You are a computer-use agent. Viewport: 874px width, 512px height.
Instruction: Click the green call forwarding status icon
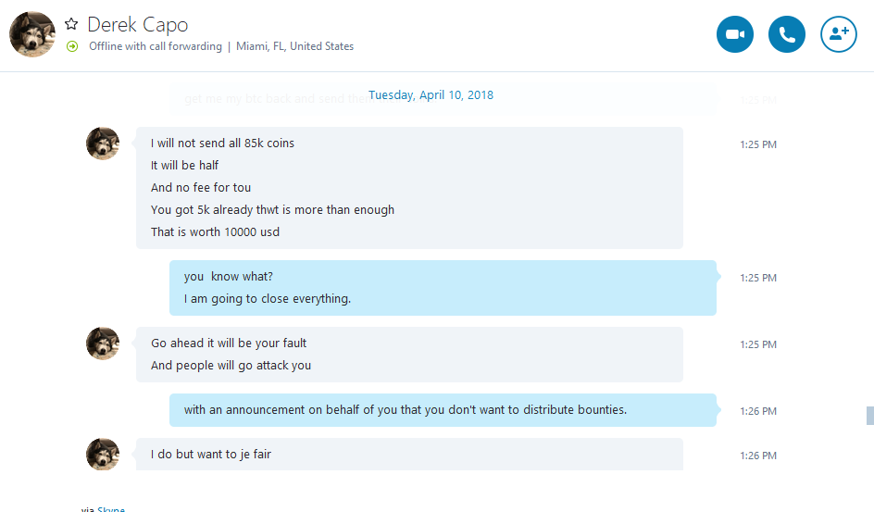click(72, 46)
